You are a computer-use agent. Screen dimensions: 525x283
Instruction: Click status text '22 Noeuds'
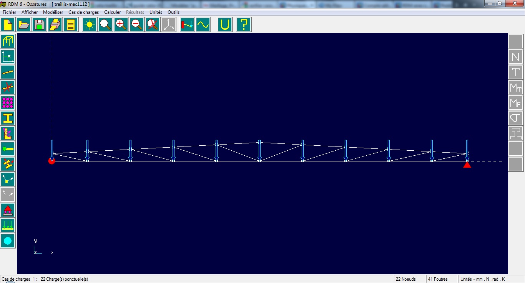[x=405, y=279]
